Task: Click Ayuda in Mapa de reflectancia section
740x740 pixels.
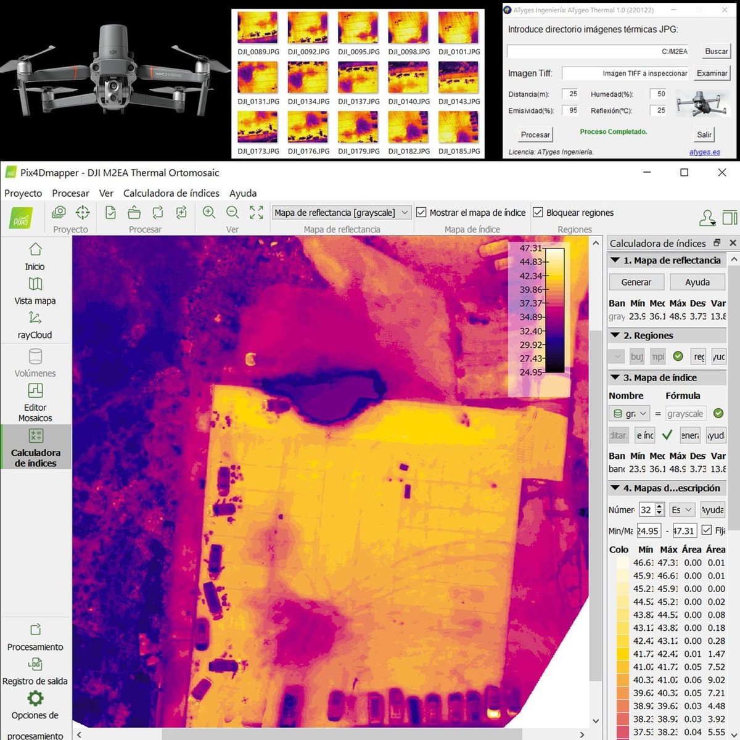Action: pos(697,282)
